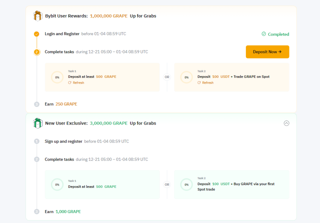Click 0% progress ring in green Task 2
The image size is (320, 223).
(x=186, y=184)
